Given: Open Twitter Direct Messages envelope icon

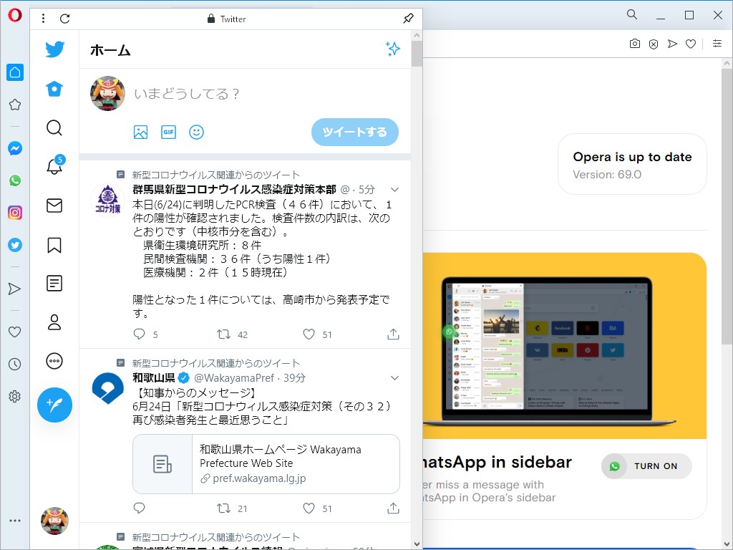Looking at the screenshot, I should (54, 206).
